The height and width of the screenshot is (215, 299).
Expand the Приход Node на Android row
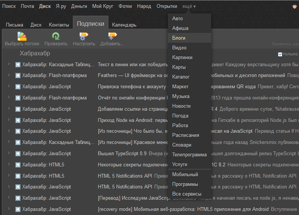9,119
